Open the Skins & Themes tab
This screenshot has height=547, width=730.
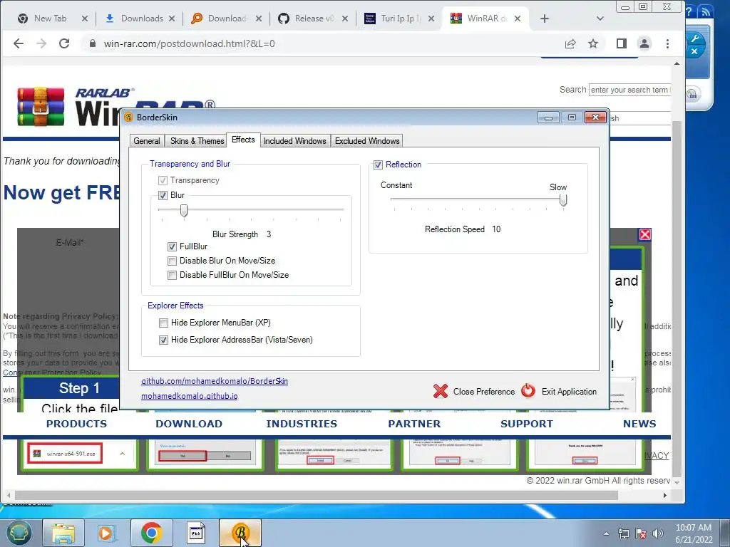197,141
